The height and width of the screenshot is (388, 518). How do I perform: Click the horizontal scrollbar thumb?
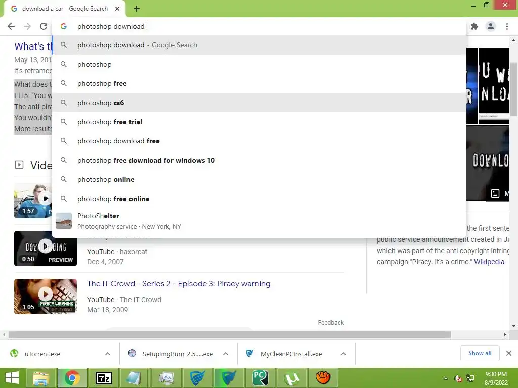click(230, 334)
